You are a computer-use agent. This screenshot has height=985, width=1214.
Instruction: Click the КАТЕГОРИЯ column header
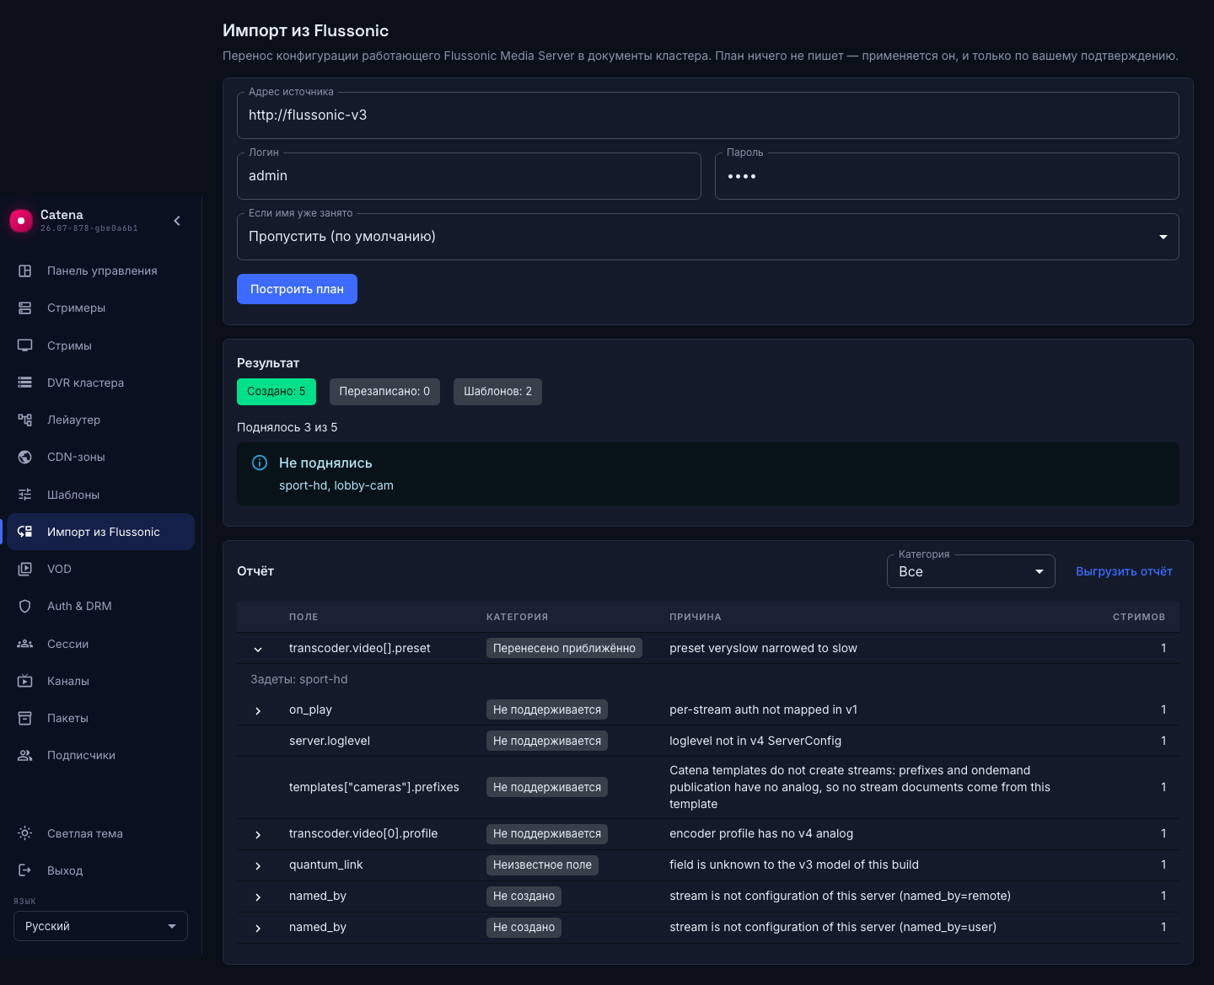pos(517,617)
